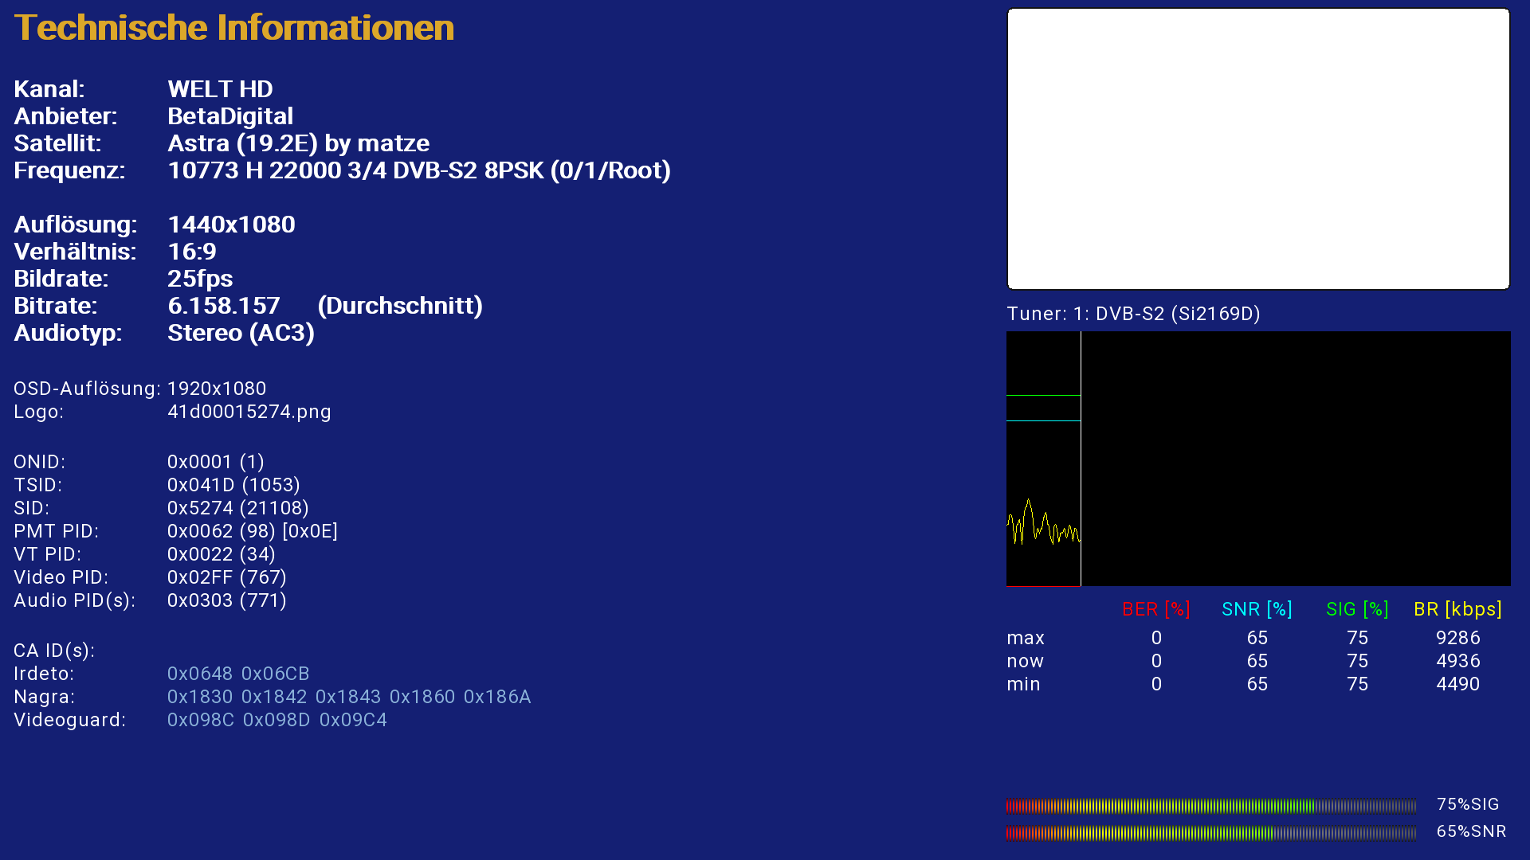Click Videoguard CA ID 0x098C
1530x860 pixels.
click(x=201, y=720)
